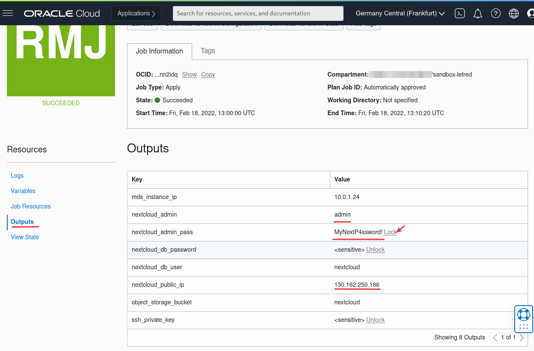The width and height of the screenshot is (534, 351).
Task: Click the Outputs section heading
Action: [x=148, y=149]
